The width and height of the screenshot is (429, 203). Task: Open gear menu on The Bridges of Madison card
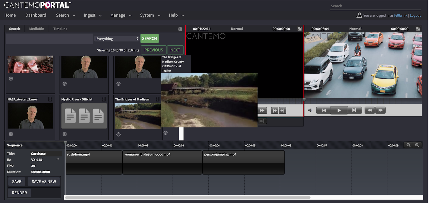118,134
